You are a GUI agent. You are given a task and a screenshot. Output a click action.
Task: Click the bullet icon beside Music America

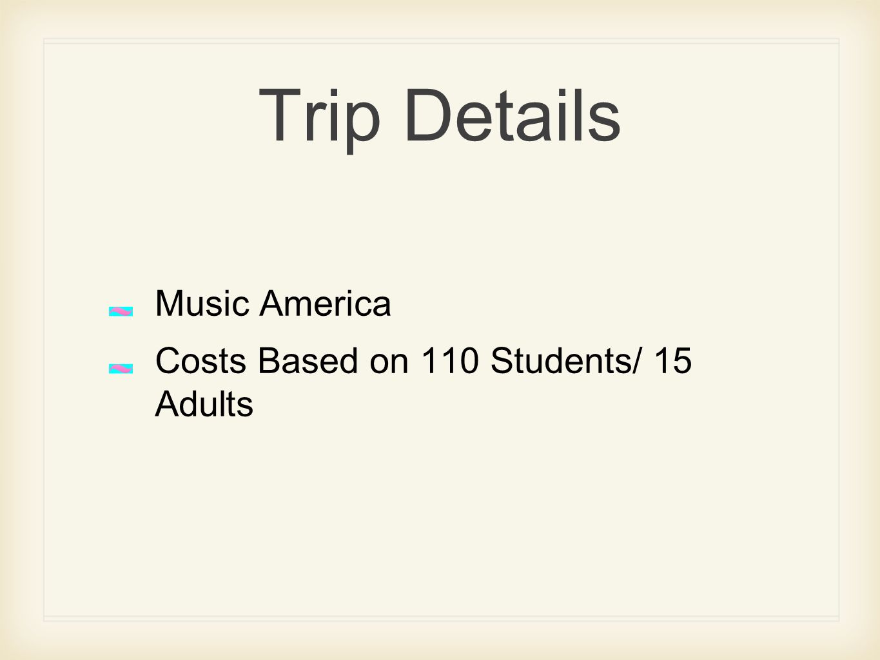(x=121, y=311)
